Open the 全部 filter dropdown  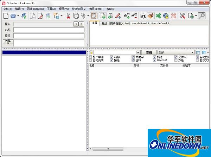192,52
